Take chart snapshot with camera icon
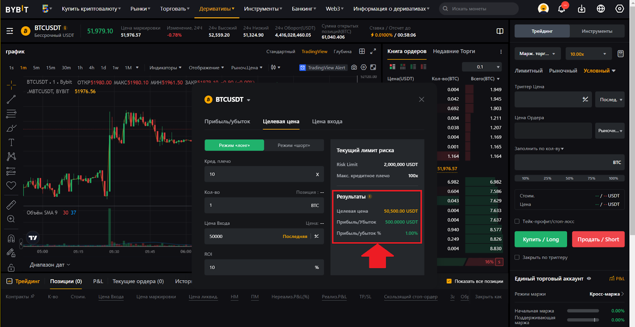This screenshot has width=635, height=327. coord(354,67)
